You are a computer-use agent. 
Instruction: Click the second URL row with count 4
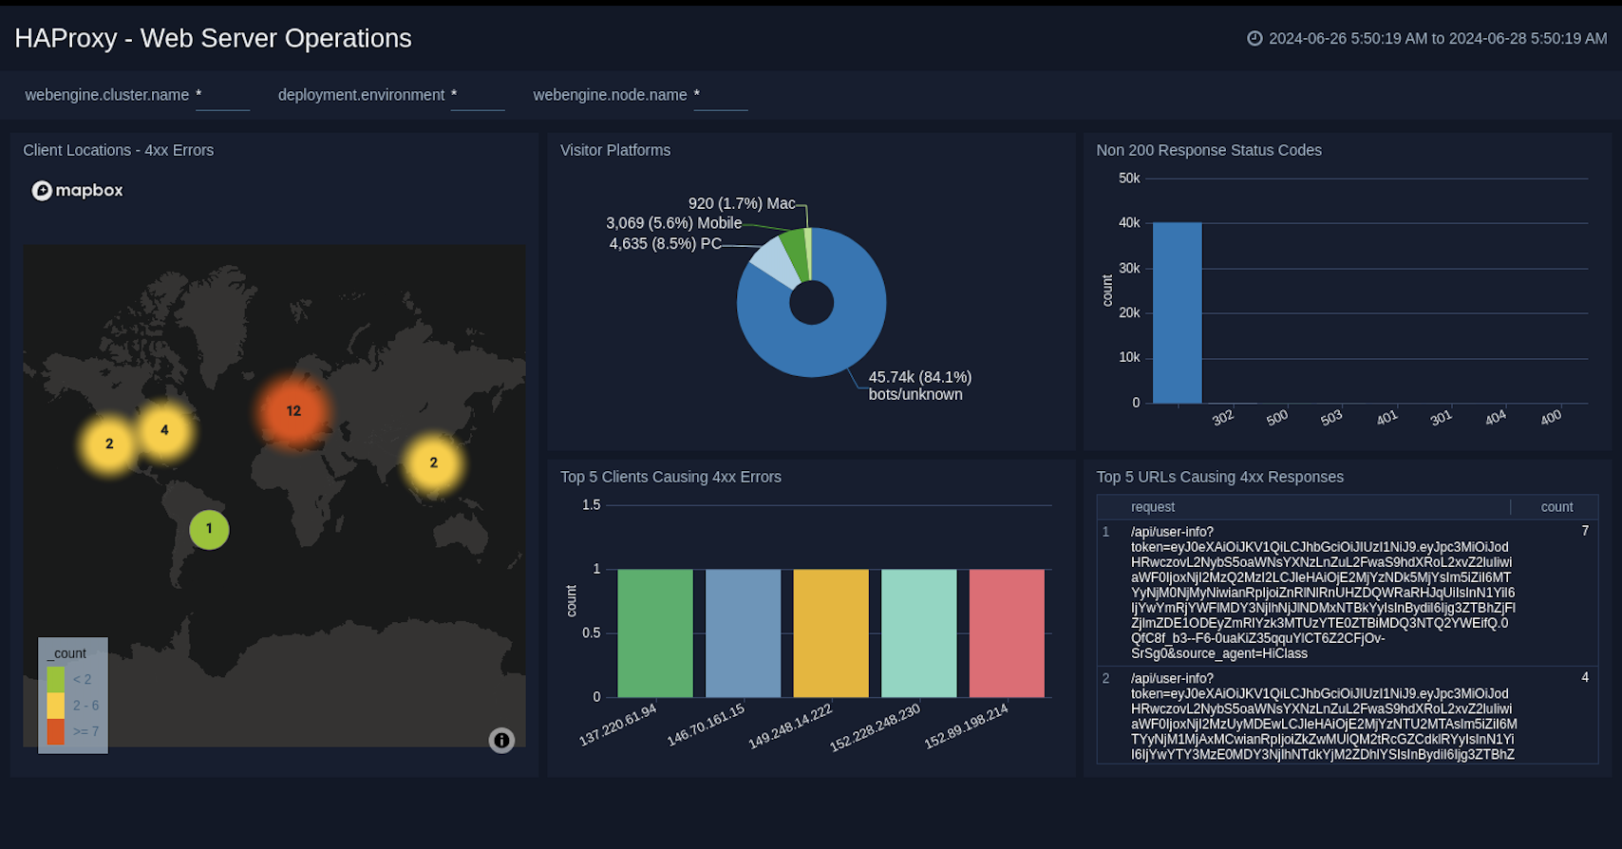(1347, 715)
